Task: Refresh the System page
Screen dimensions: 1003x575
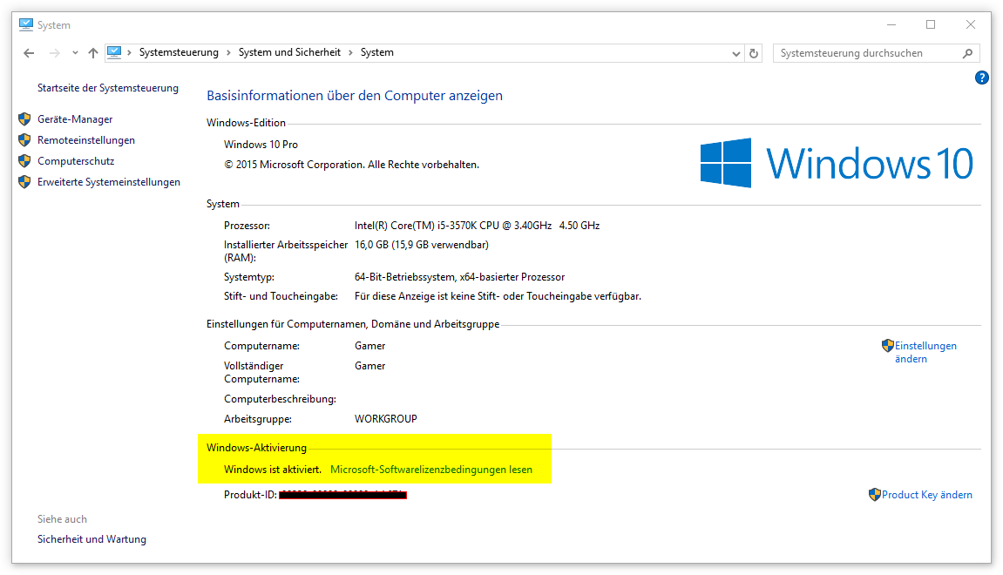Action: tap(754, 54)
